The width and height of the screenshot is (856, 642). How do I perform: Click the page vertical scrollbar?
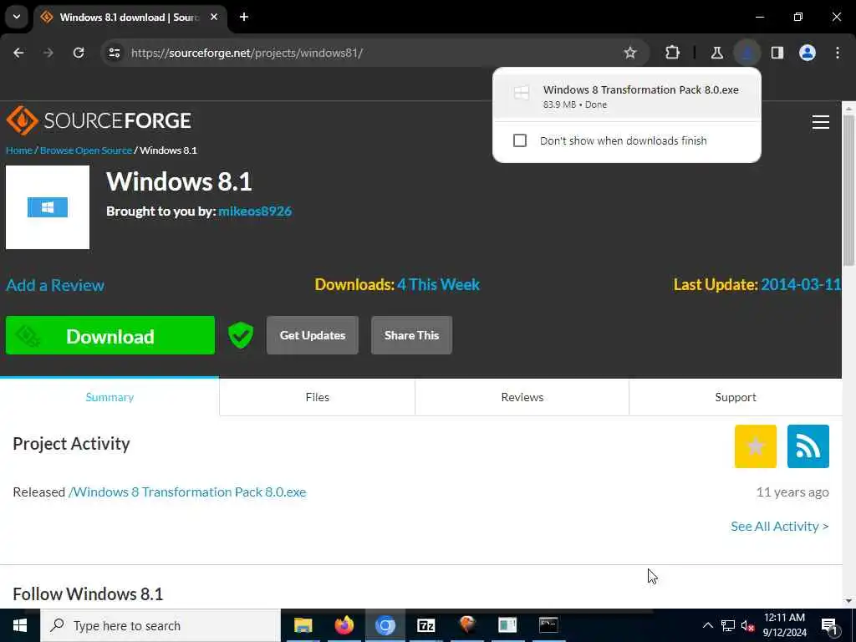point(849,191)
